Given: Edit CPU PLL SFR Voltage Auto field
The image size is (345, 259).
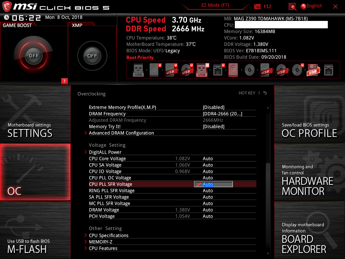Looking at the screenshot, I should tap(213, 184).
